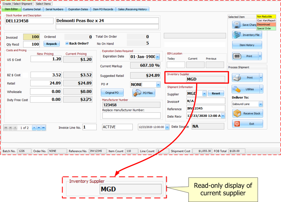
Task: Toggle the Back Order checkbox
Action: 67,43
